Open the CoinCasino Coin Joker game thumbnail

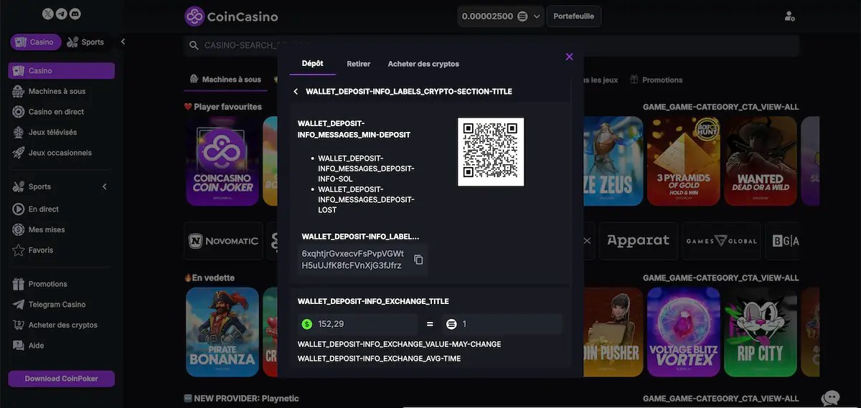(222, 161)
